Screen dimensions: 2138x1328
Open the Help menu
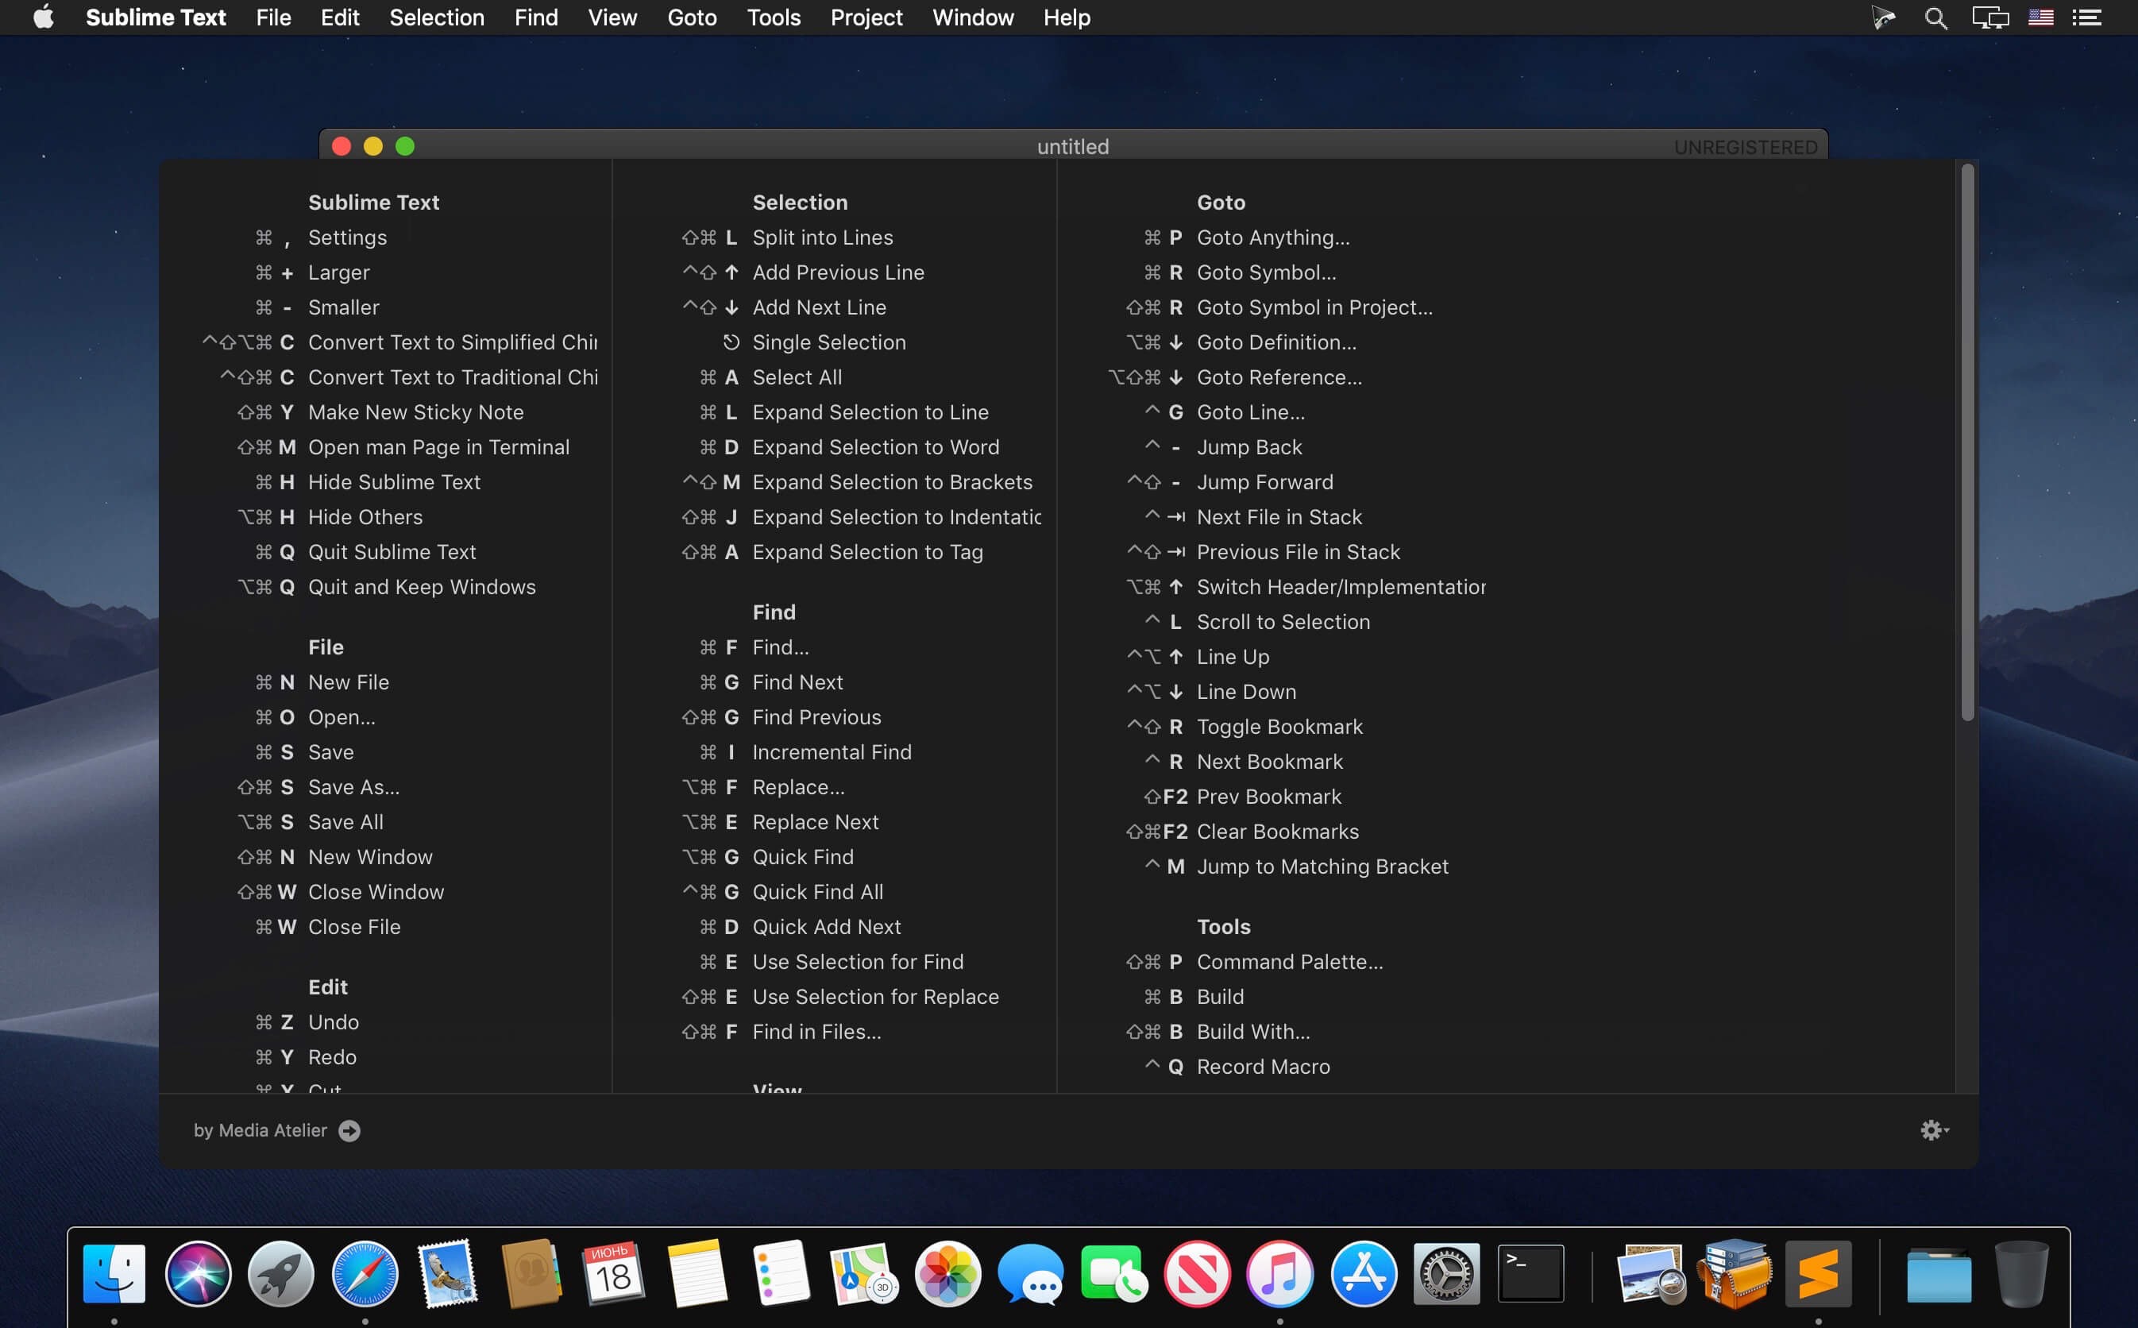pyautogui.click(x=1067, y=17)
